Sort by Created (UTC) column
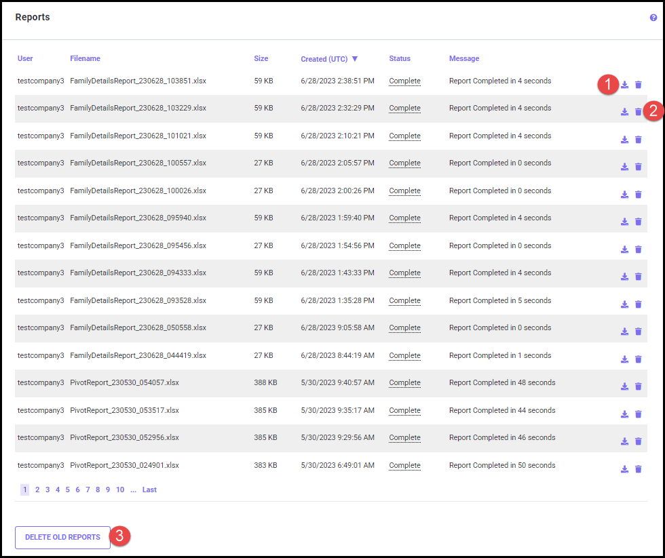 tap(324, 59)
